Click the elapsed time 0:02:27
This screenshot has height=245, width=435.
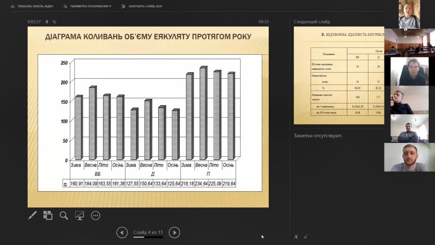(34, 21)
